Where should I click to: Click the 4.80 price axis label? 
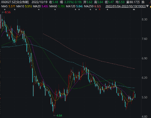144,117
